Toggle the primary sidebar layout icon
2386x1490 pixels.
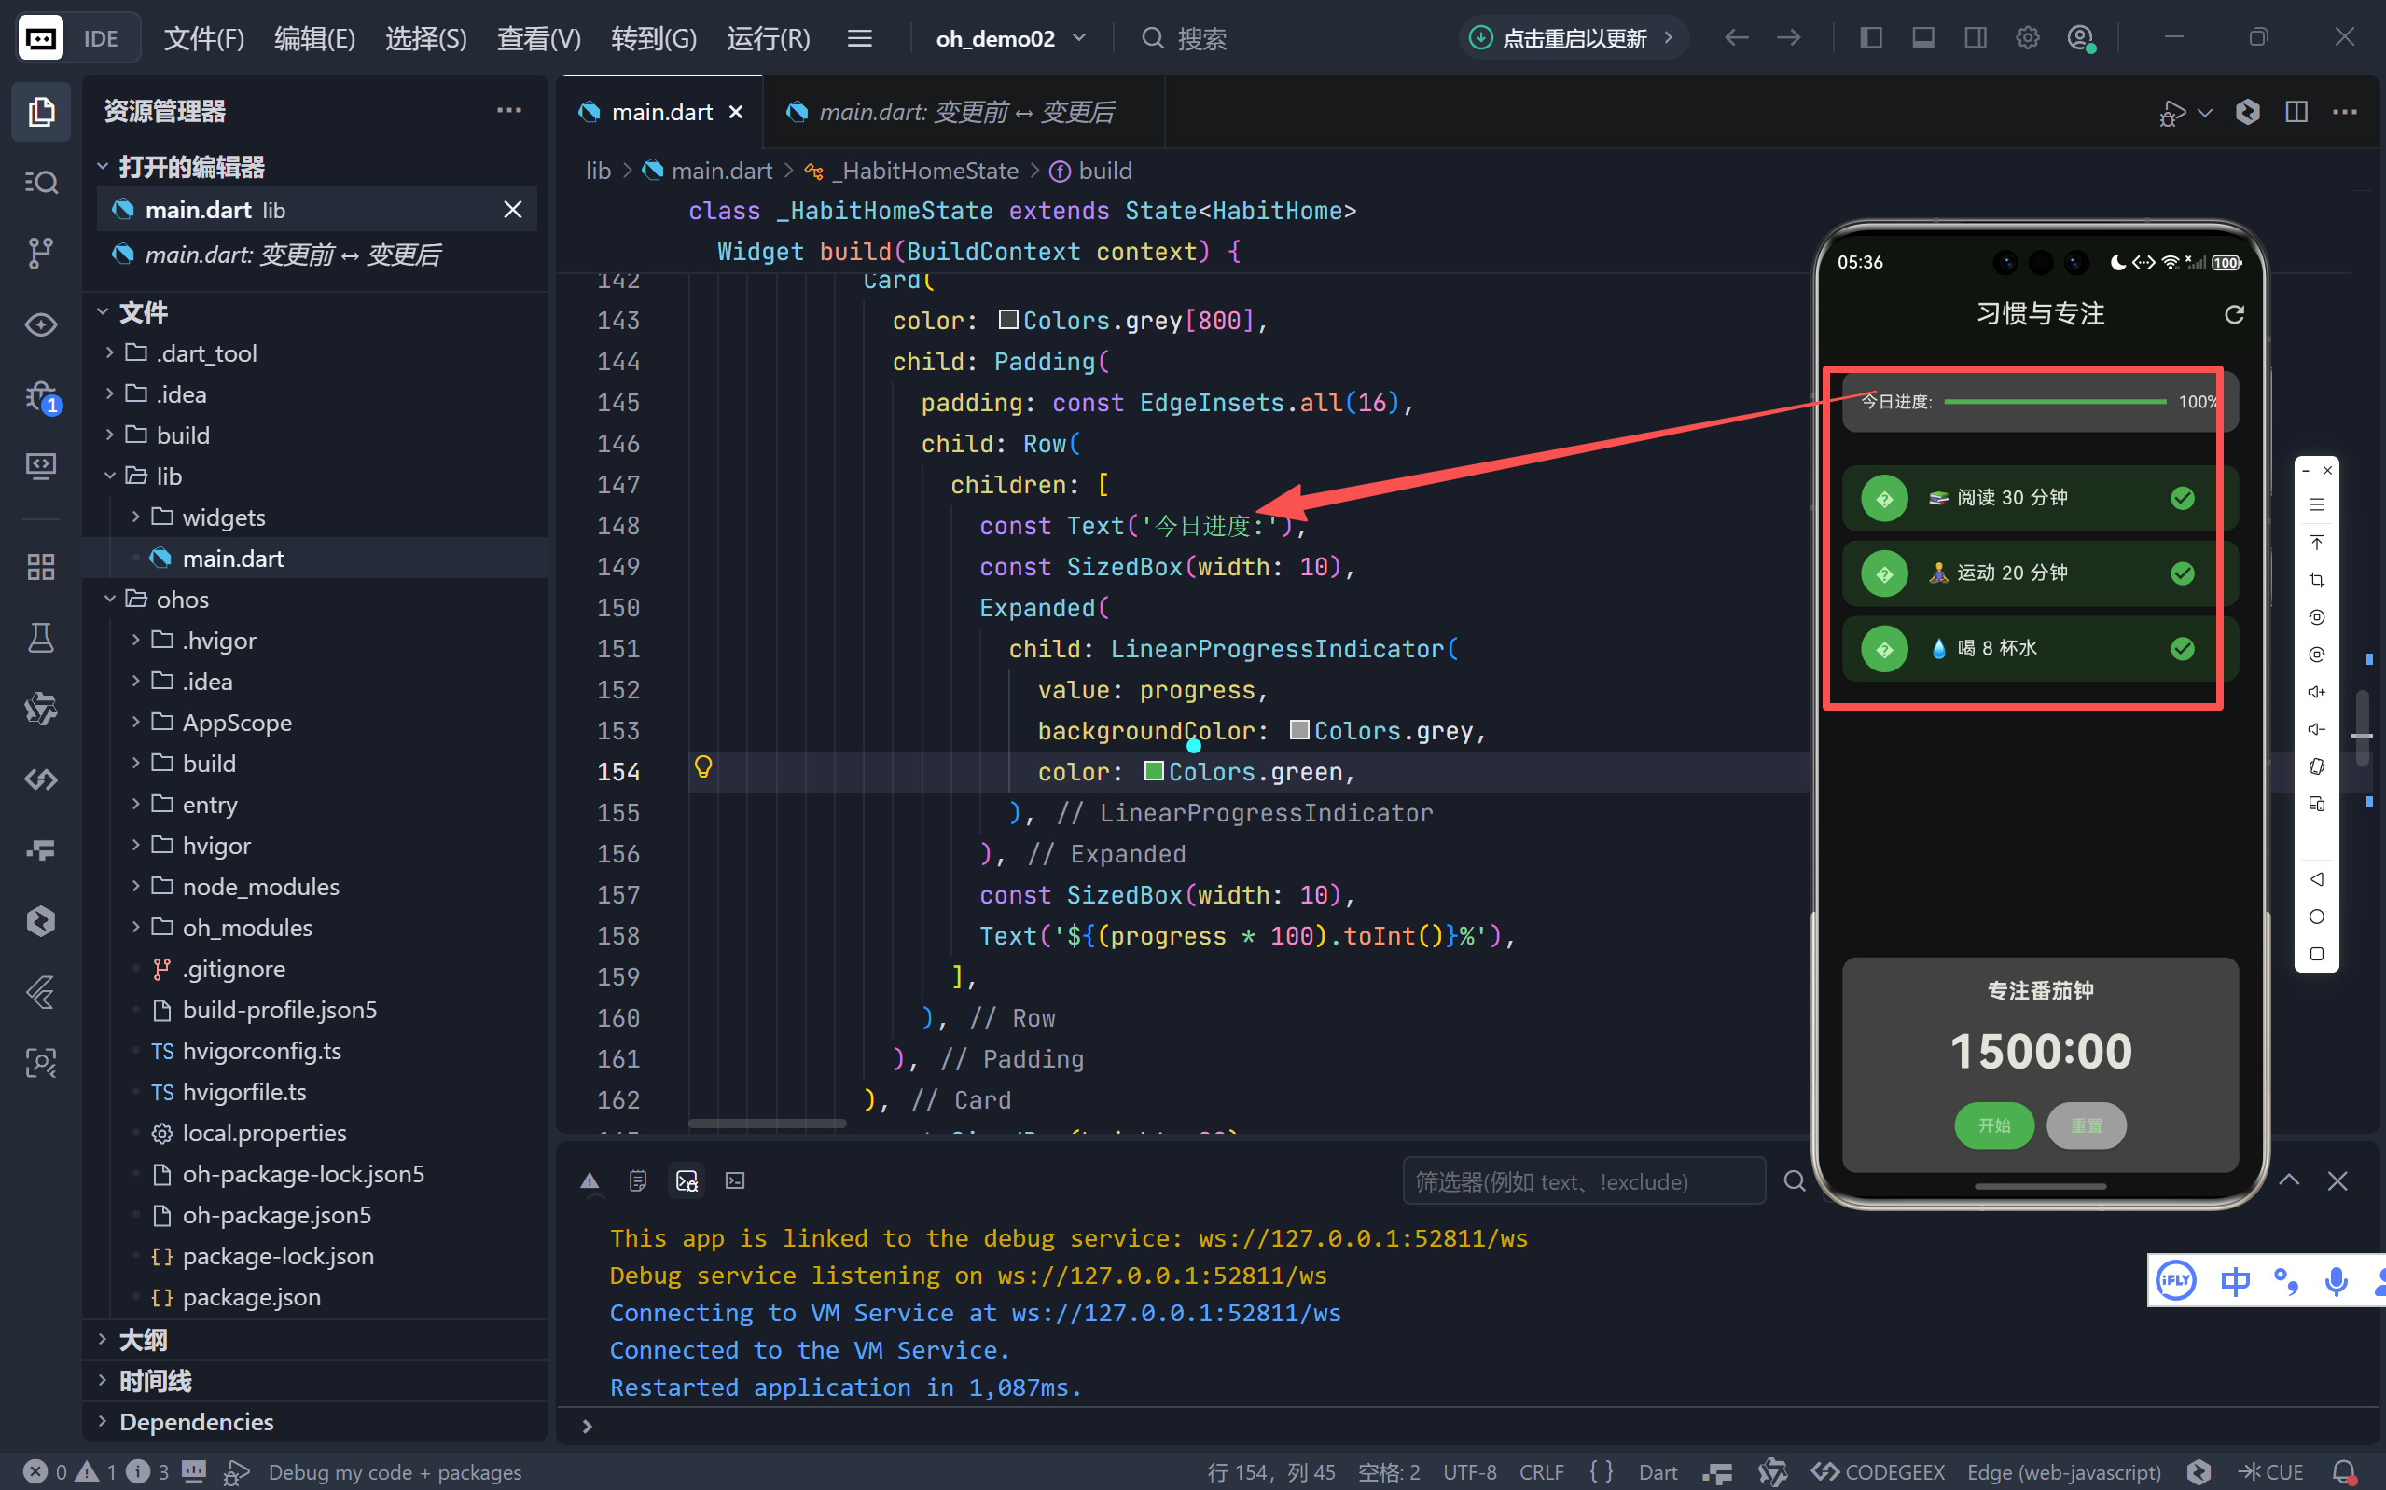point(1870,38)
